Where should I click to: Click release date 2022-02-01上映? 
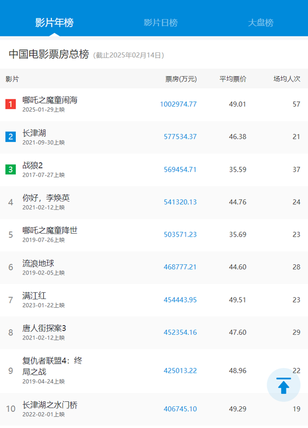(44, 414)
